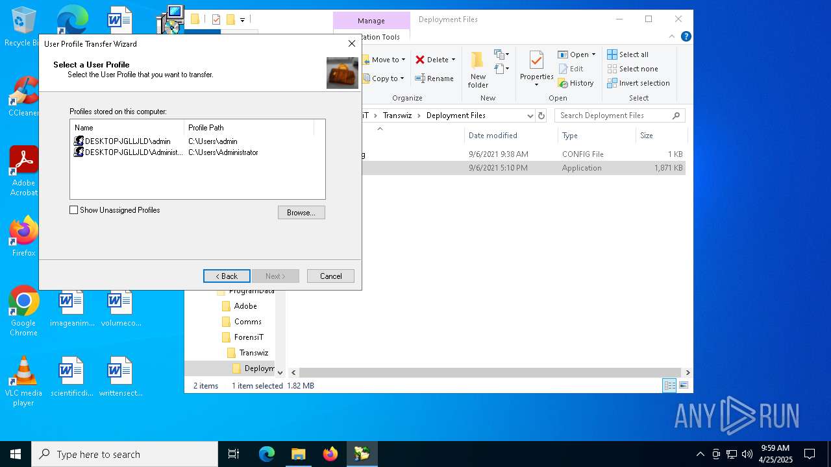The height and width of the screenshot is (467, 831).
Task: Click Properties icon in Quick Access Toolbar
Action: (216, 19)
